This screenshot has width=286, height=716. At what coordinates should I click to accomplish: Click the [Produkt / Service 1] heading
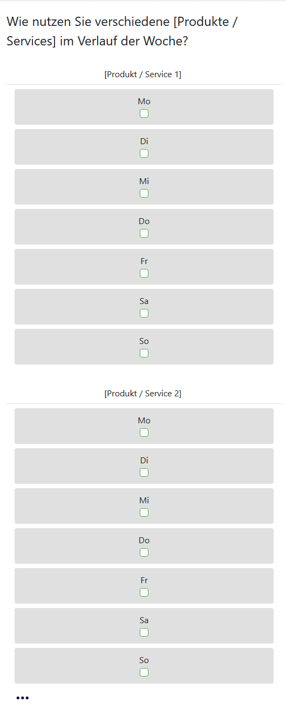143,75
